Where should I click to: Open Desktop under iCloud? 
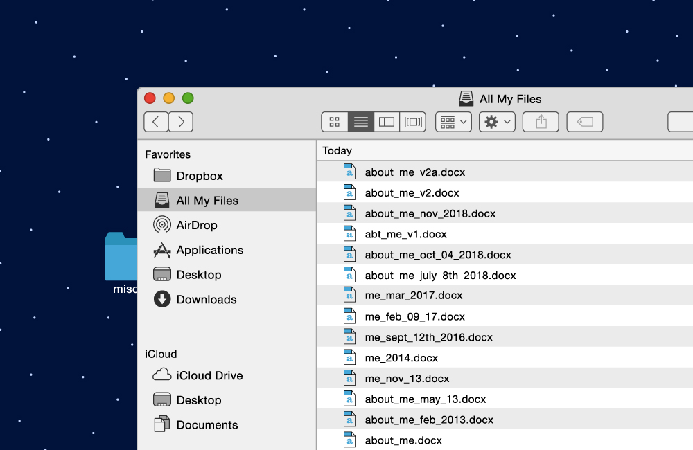227,400
